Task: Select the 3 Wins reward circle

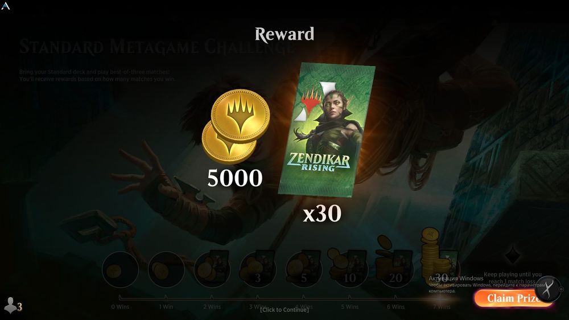Action: pos(258,269)
